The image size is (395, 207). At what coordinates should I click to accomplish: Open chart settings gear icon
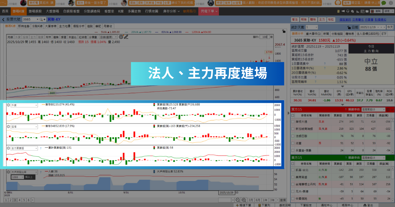(121, 37)
